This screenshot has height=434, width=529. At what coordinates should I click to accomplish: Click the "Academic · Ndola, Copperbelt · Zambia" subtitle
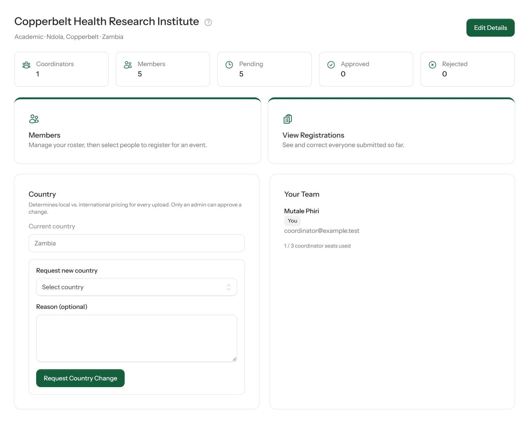point(69,37)
